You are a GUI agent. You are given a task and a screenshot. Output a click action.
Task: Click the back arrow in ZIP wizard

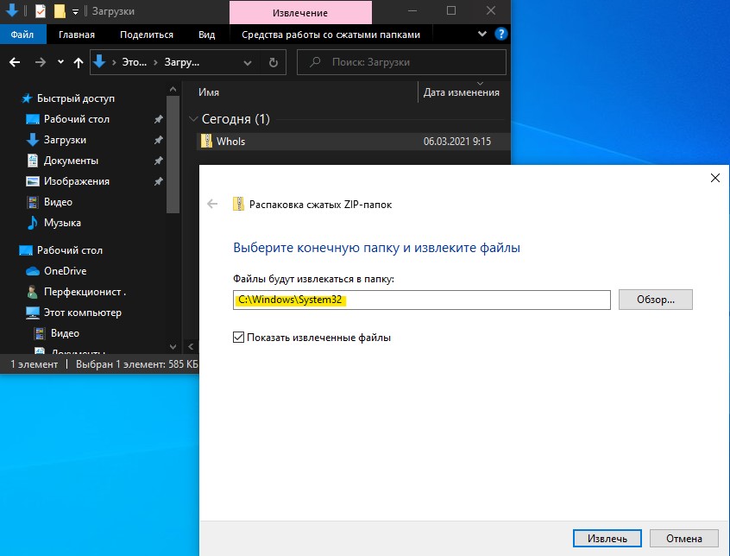[x=212, y=204]
